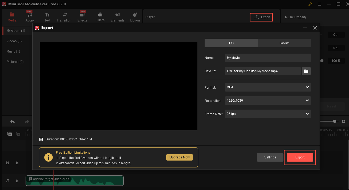Click the red Export button in dialog
Viewport: 349px width, 190px height.
[300, 157]
